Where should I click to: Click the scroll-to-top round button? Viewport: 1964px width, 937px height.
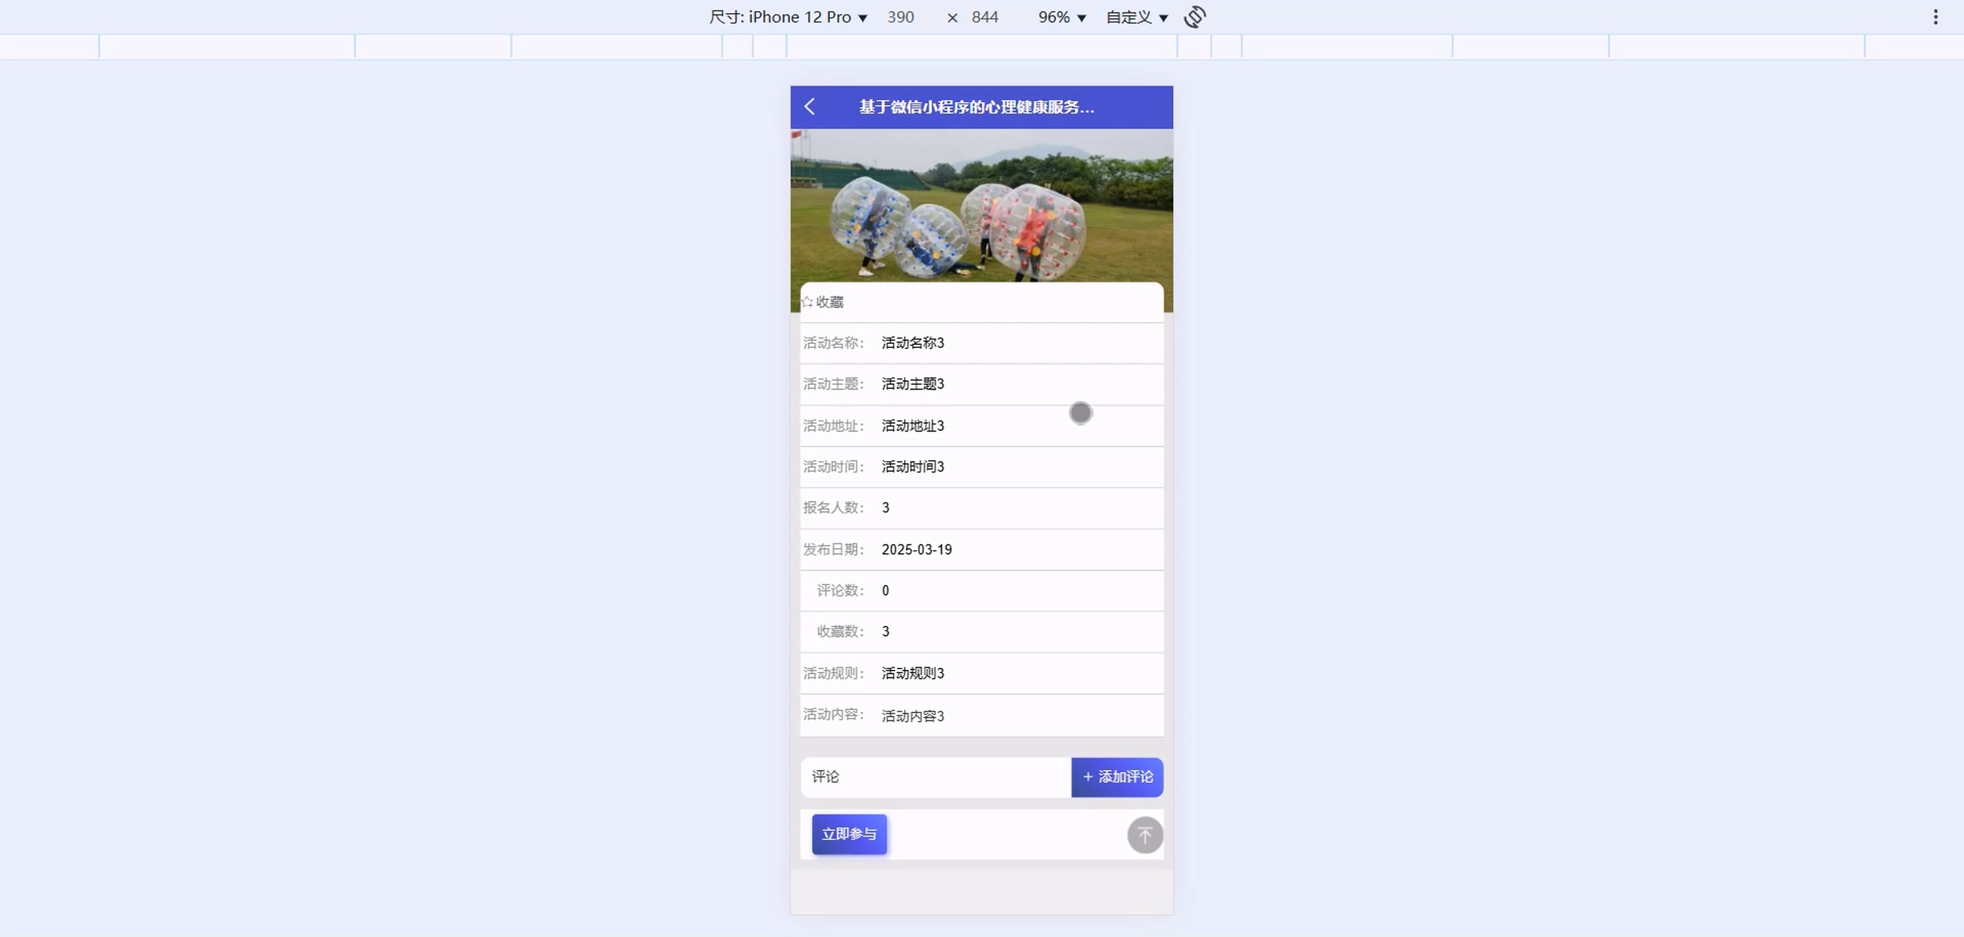(1144, 836)
